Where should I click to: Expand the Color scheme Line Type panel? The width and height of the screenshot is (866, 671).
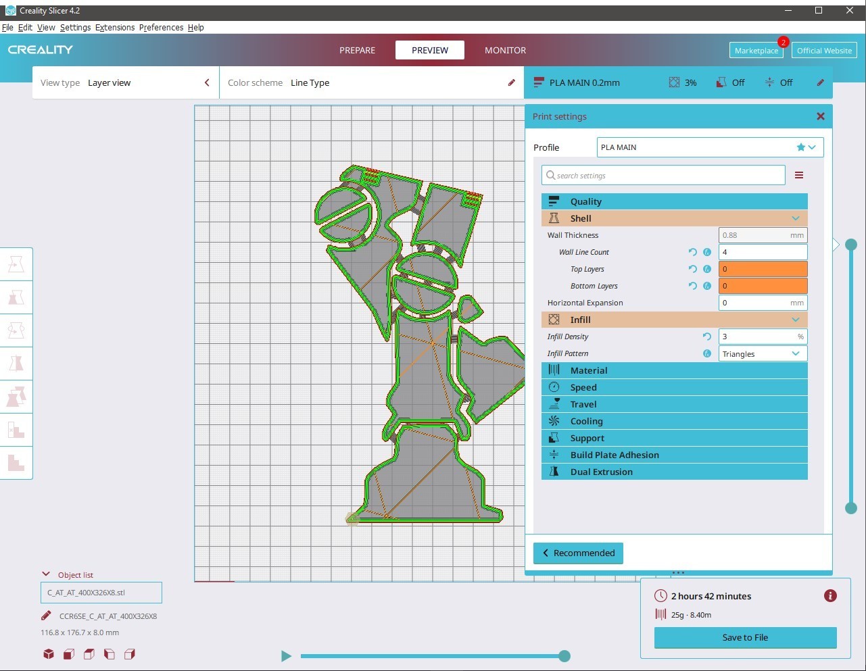click(x=372, y=82)
